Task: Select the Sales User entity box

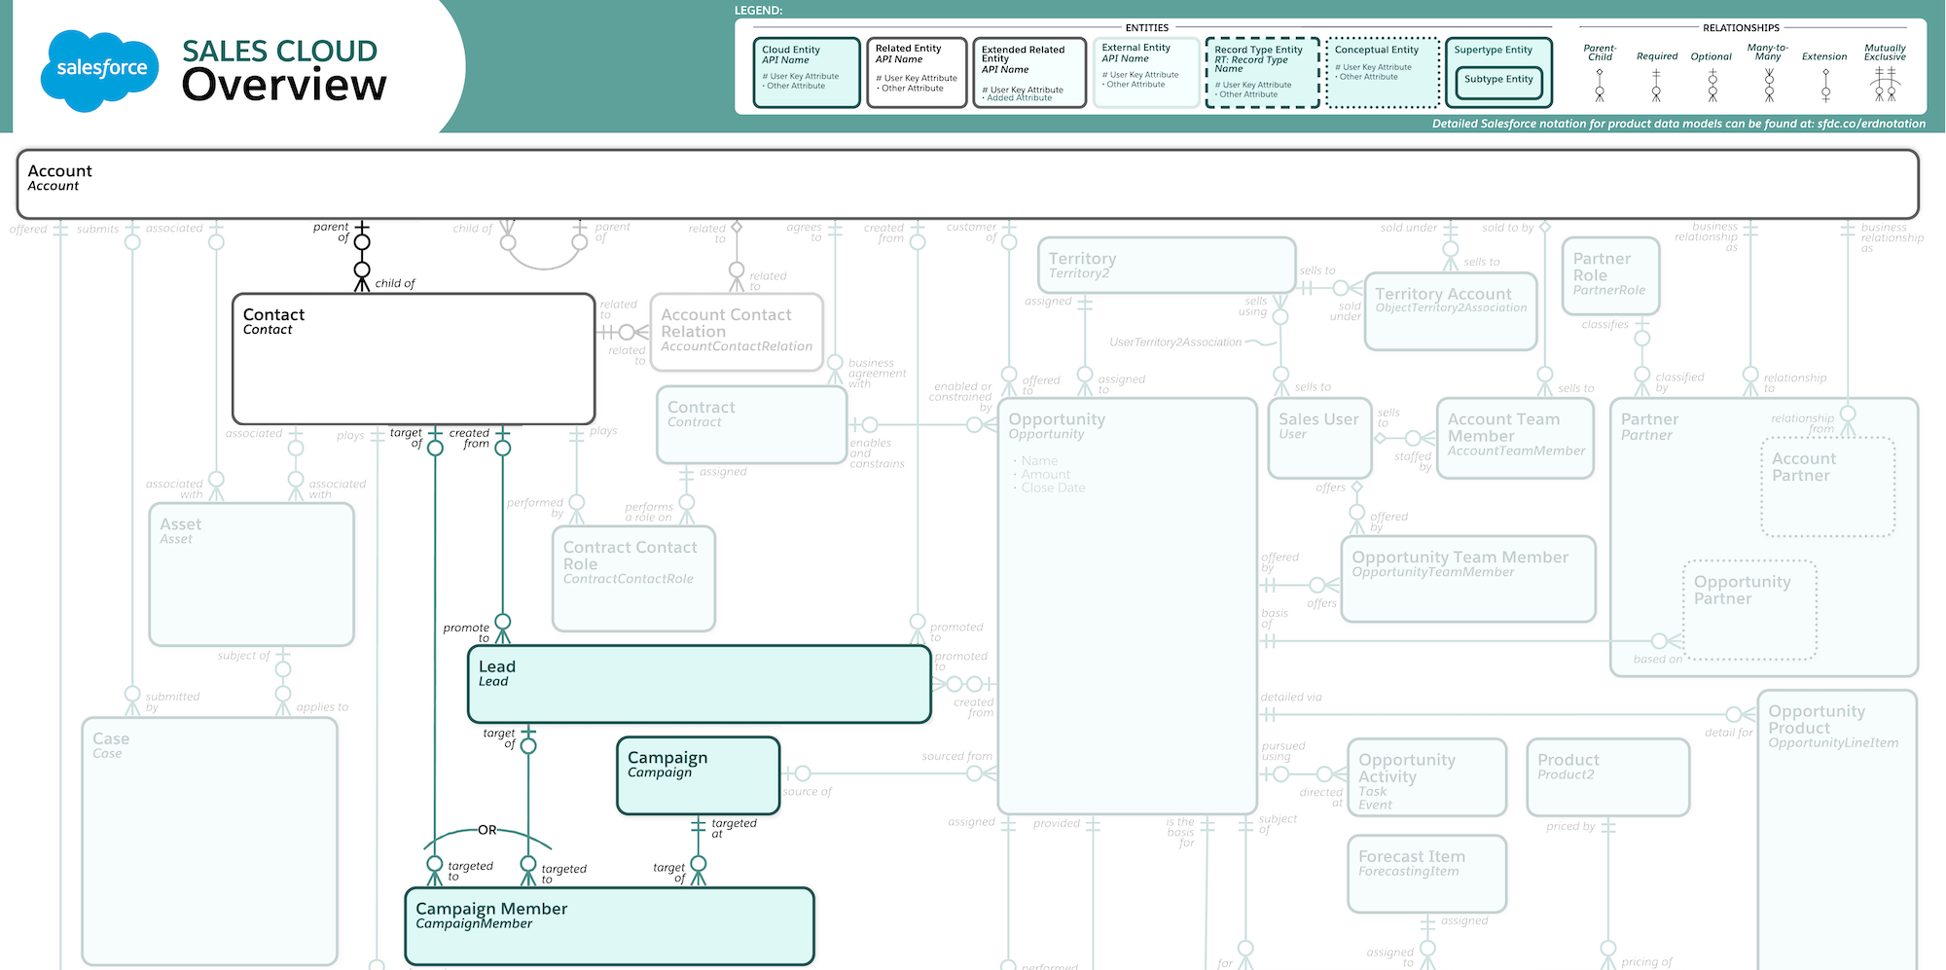Action: [x=1320, y=438]
